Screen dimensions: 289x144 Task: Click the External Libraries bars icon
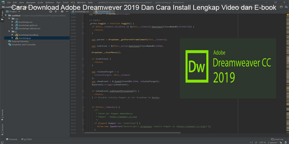(10, 41)
